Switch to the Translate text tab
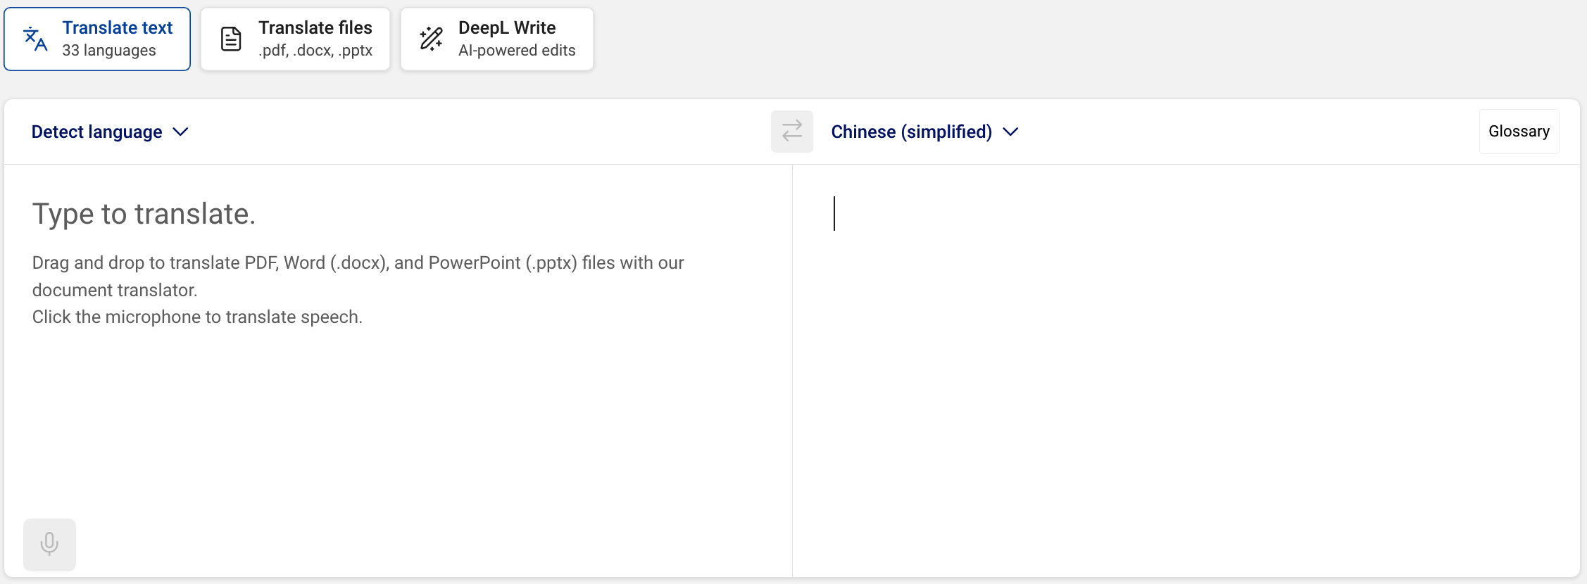Screen dimensions: 1587x584 point(97,39)
